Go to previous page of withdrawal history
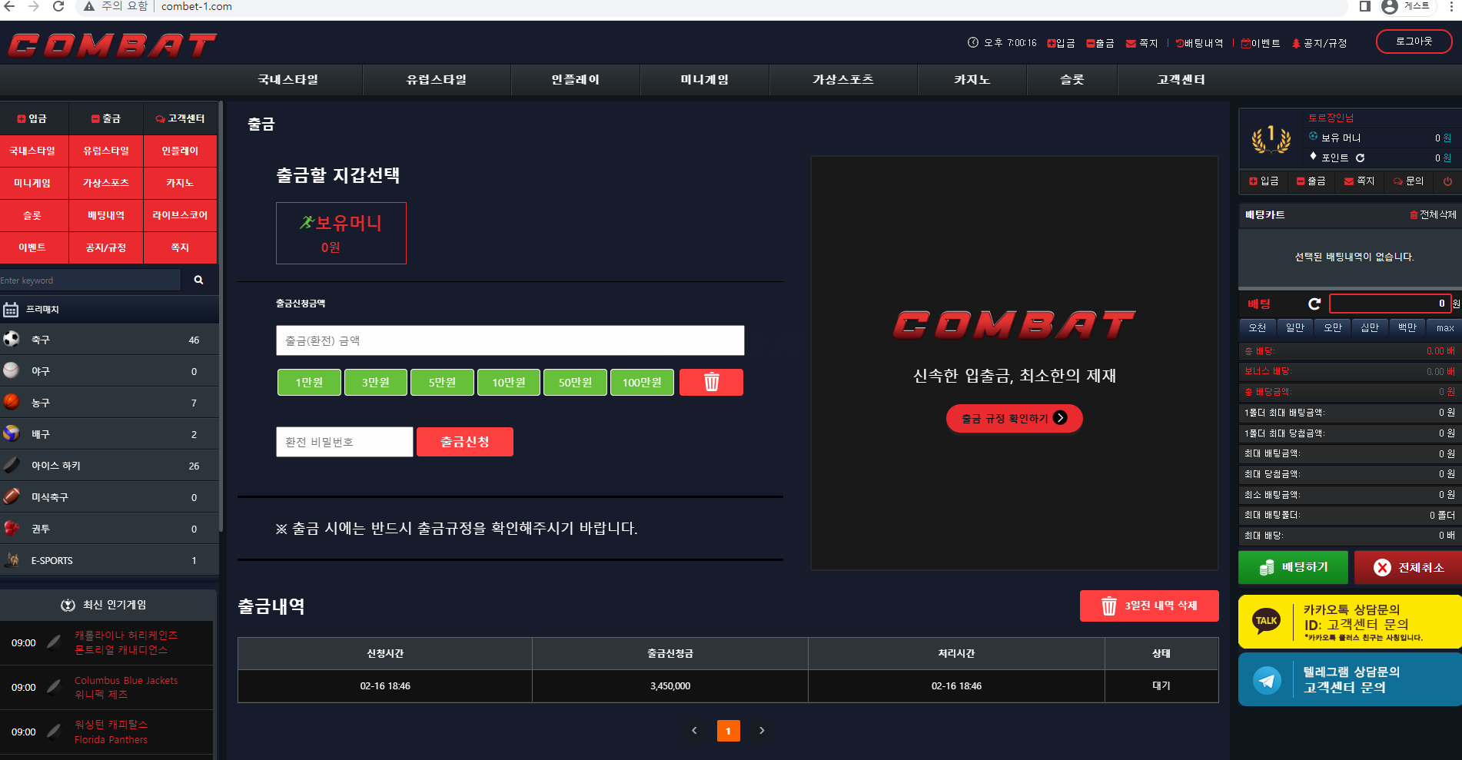 (x=694, y=731)
